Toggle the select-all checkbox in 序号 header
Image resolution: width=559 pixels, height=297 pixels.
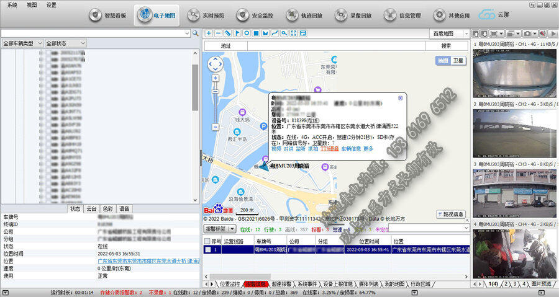pos(208,241)
